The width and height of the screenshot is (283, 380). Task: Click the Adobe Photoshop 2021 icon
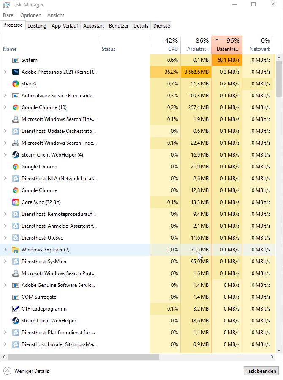coord(16,72)
